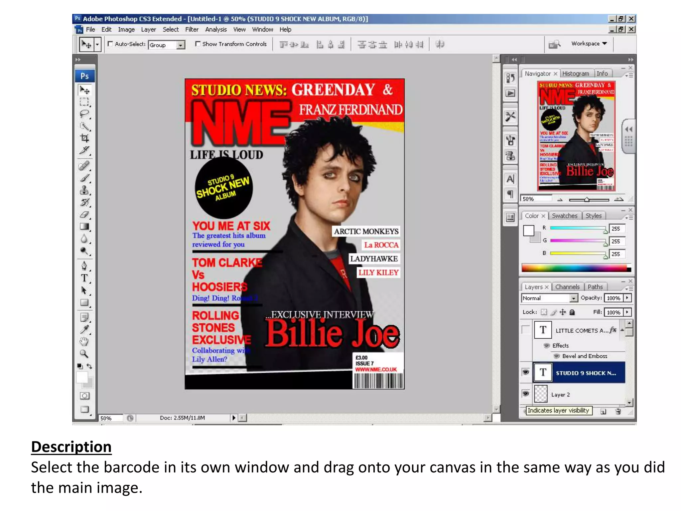Switch to the Swatches tab

coord(565,216)
